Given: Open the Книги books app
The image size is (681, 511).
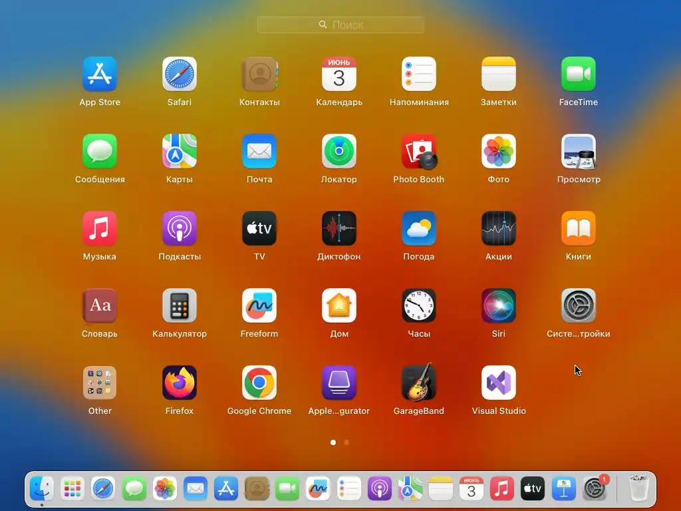Looking at the screenshot, I should 578,229.
